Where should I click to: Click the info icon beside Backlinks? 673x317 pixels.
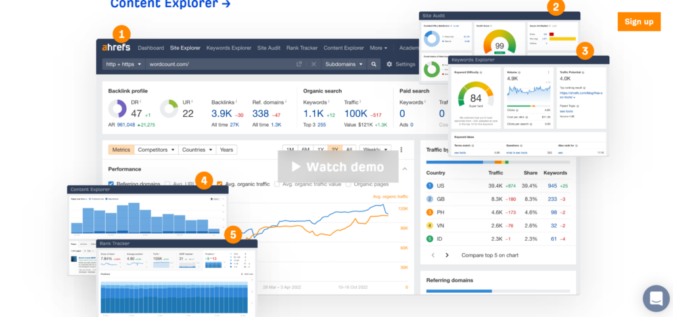[x=236, y=102]
